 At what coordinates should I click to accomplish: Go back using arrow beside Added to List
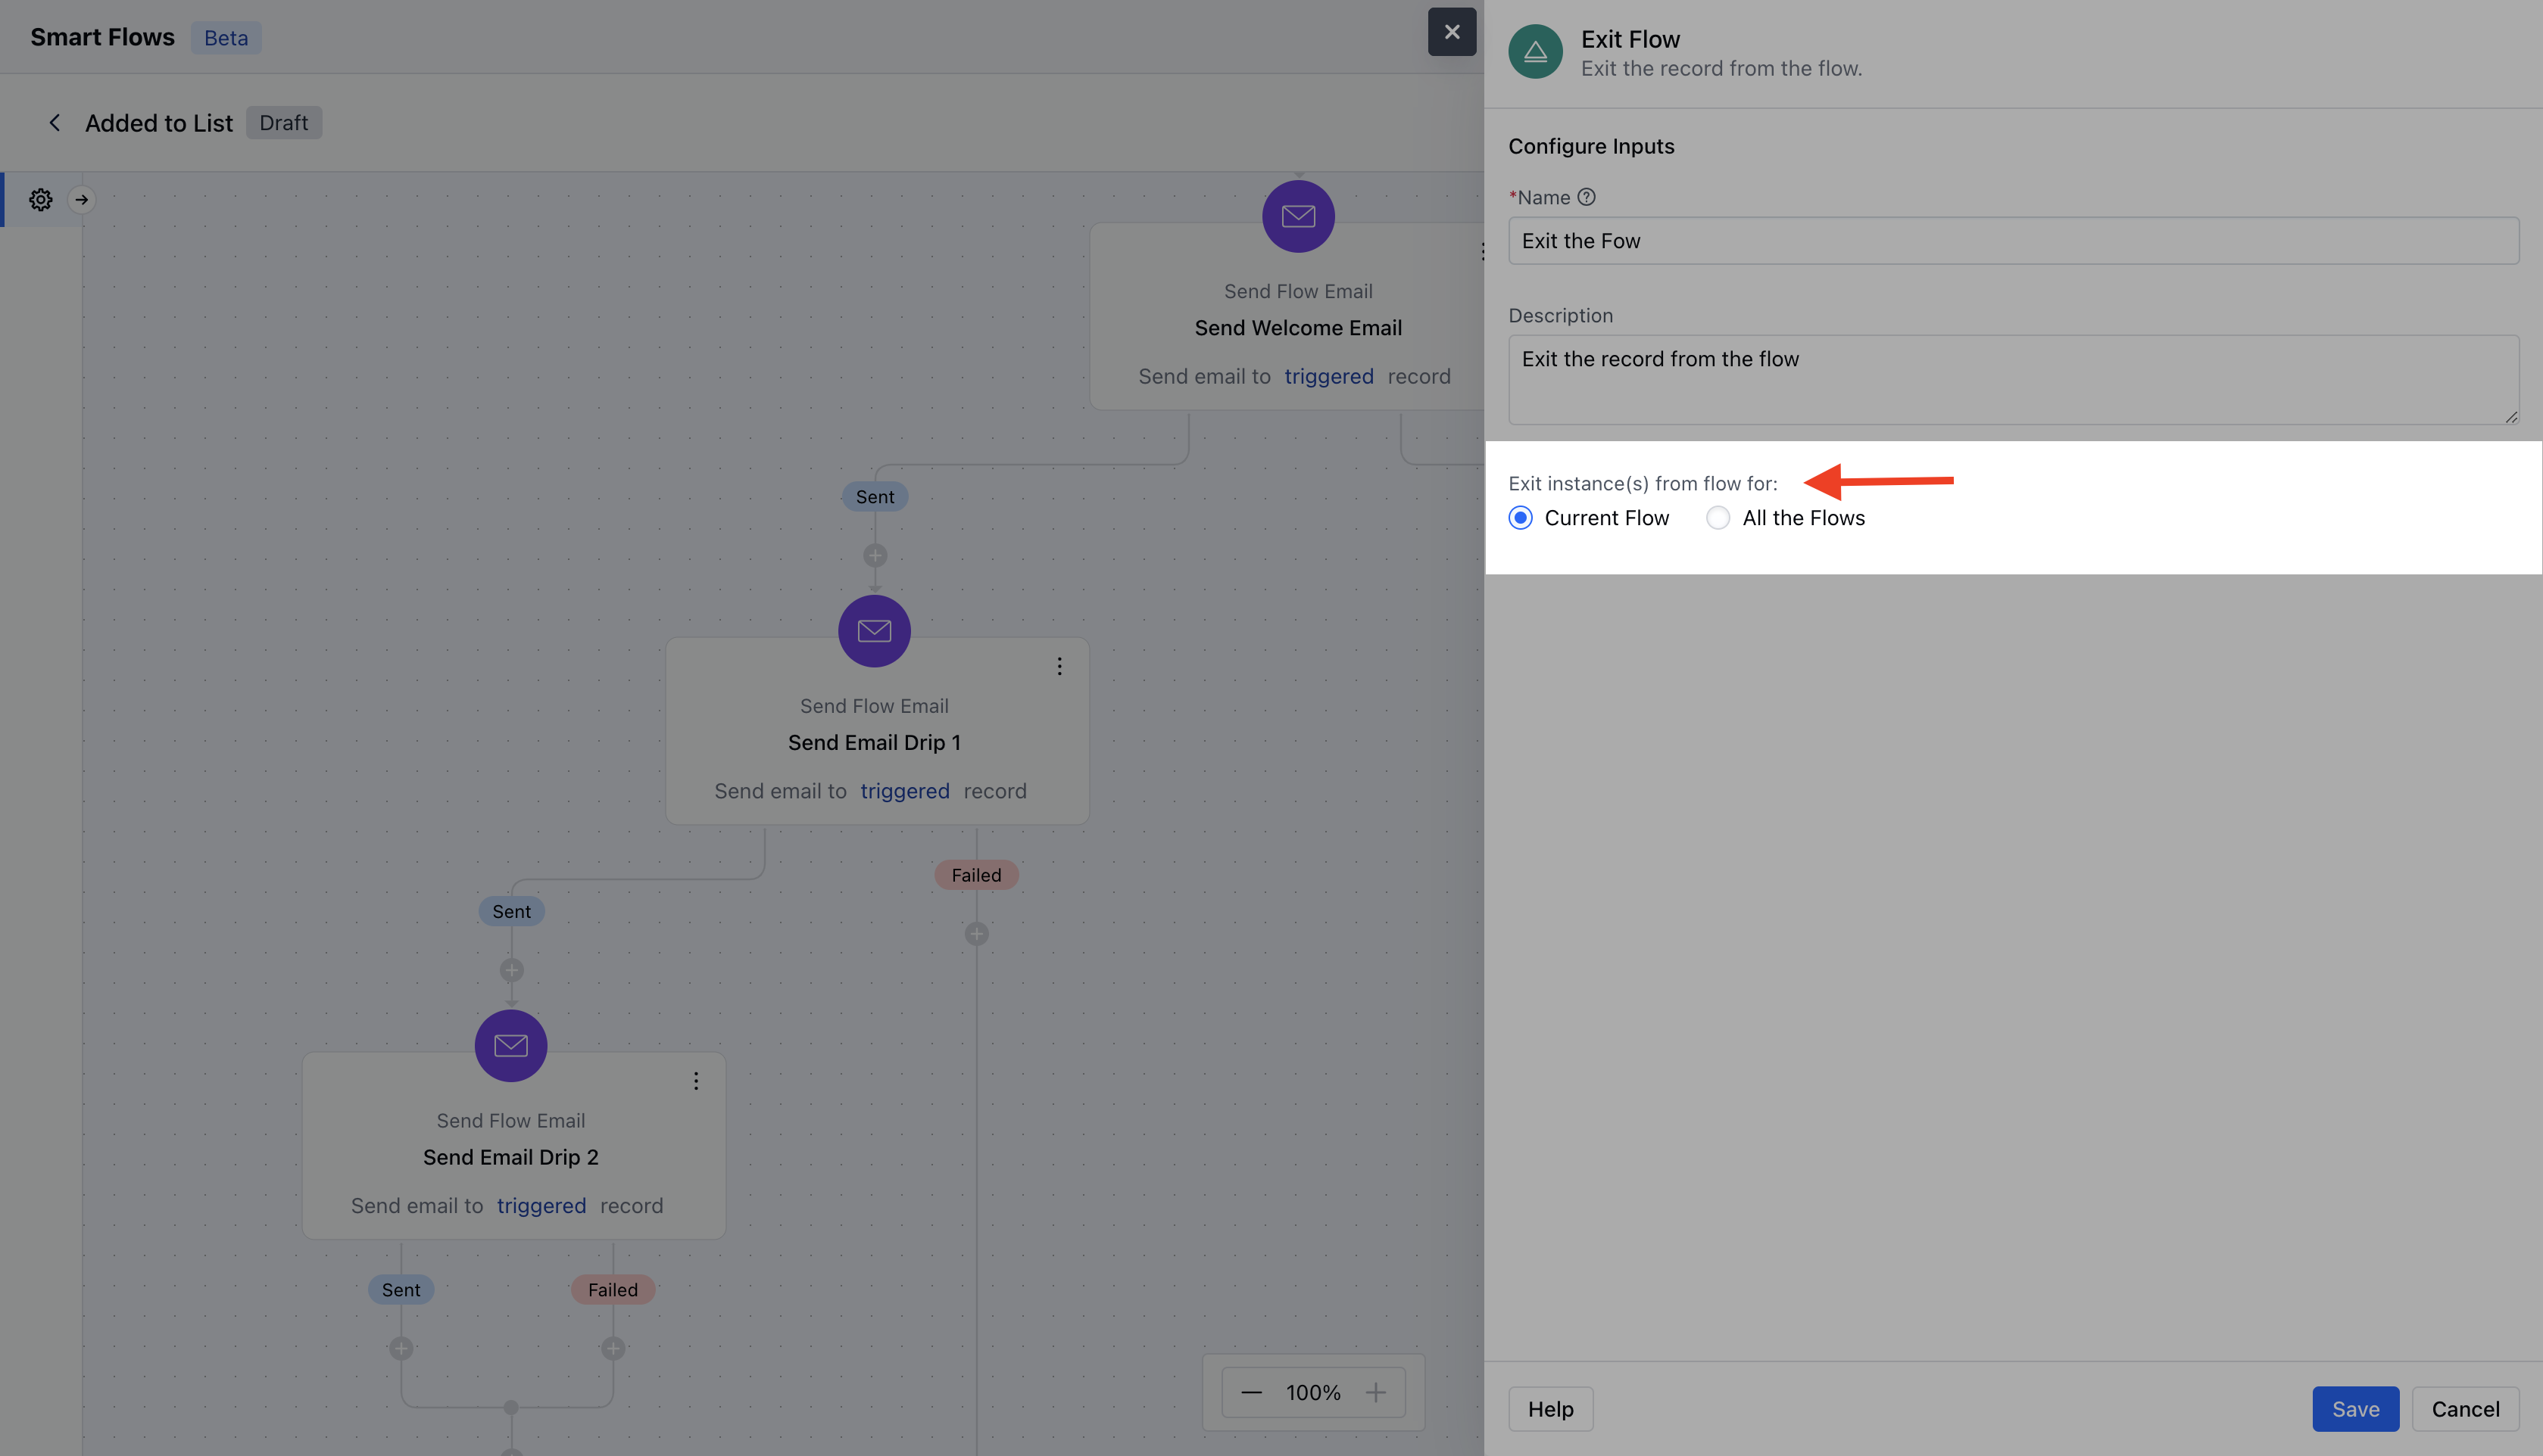55,123
